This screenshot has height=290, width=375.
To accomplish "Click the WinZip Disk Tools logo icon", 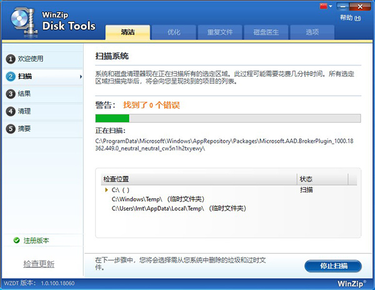I will (x=21, y=20).
